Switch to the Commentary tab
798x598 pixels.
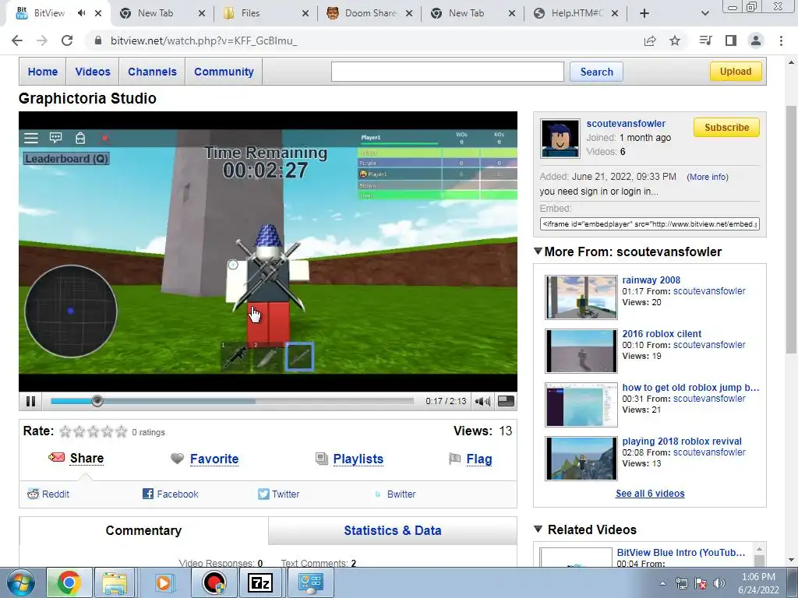pyautogui.click(x=143, y=530)
